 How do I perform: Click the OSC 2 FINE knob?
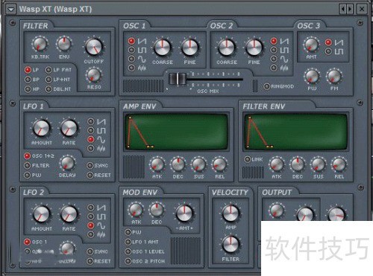[x=254, y=48]
